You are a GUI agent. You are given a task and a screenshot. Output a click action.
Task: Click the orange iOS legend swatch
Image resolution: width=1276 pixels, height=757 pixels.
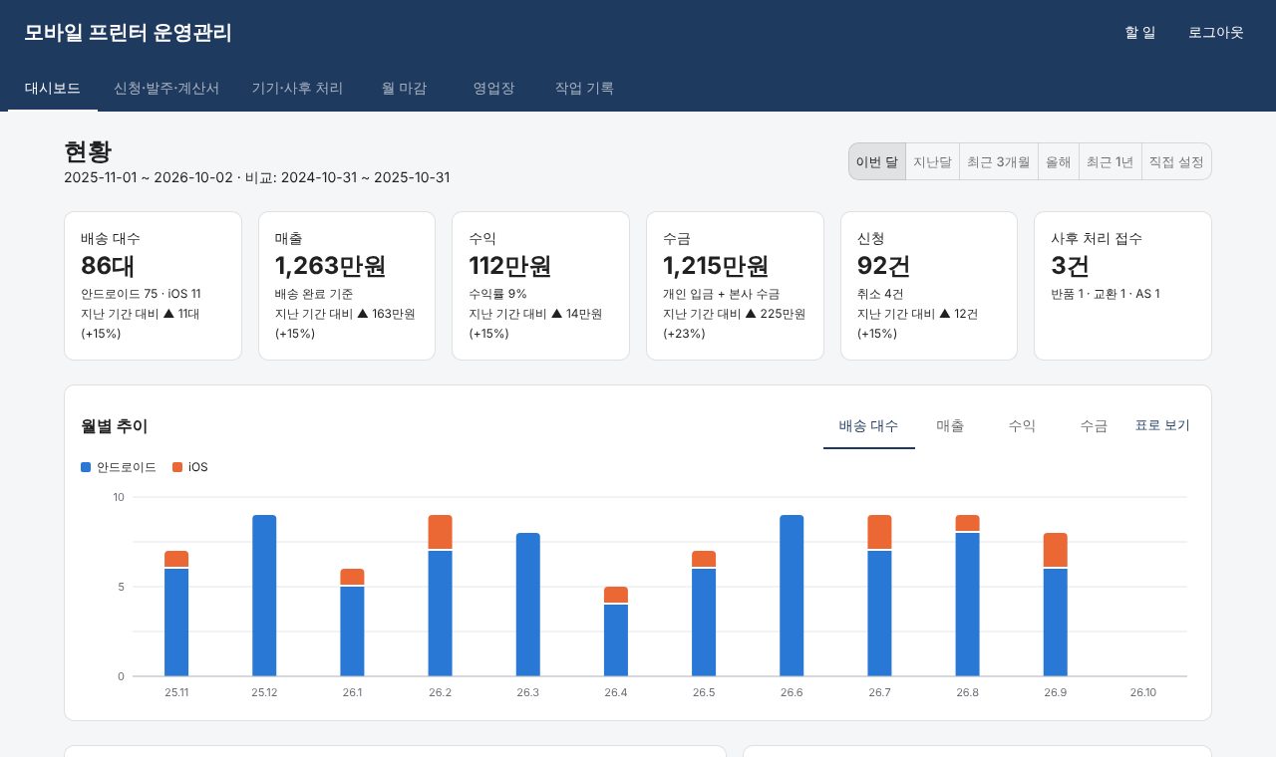pyautogui.click(x=177, y=467)
